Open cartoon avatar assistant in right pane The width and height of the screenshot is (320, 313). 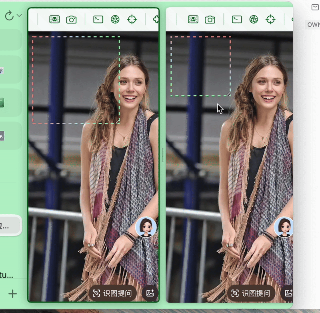pyautogui.click(x=284, y=227)
